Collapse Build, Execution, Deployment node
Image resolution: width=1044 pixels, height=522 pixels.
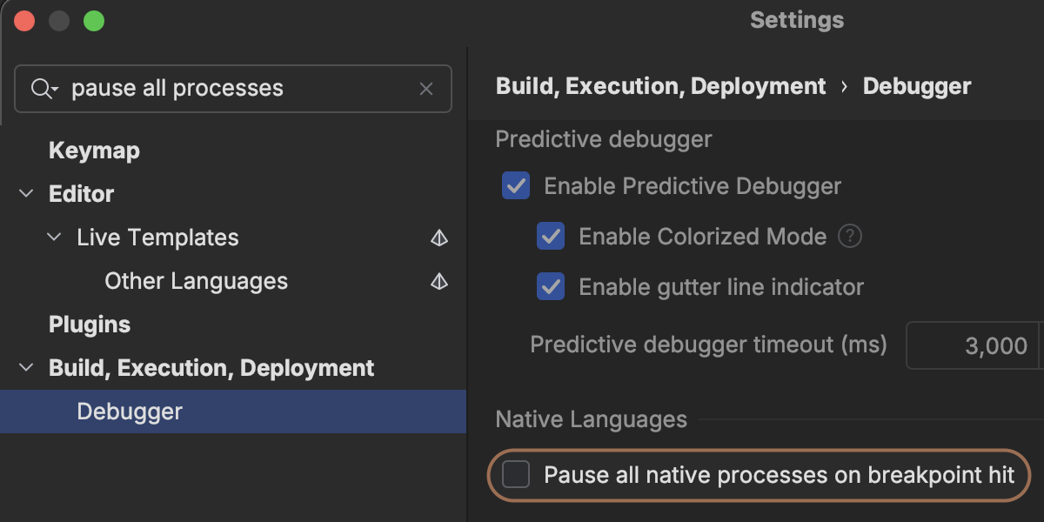[x=26, y=368]
